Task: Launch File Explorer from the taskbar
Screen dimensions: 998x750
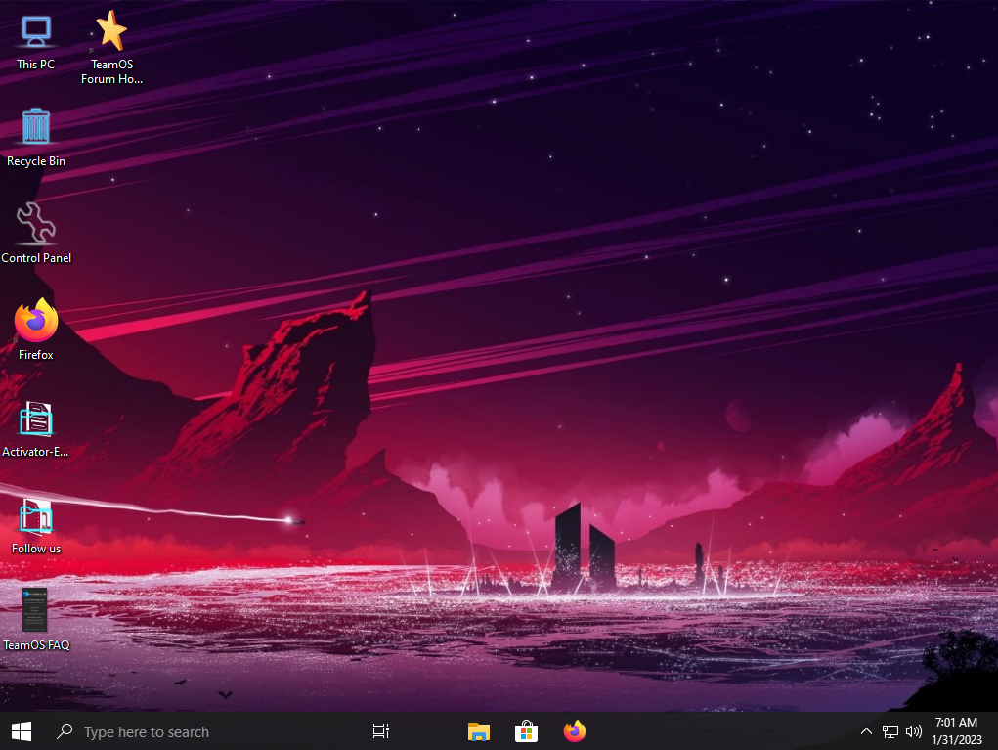Action: [x=479, y=731]
